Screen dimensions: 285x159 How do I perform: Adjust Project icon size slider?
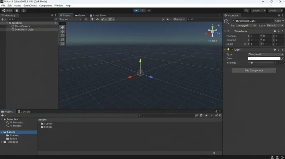(214, 153)
